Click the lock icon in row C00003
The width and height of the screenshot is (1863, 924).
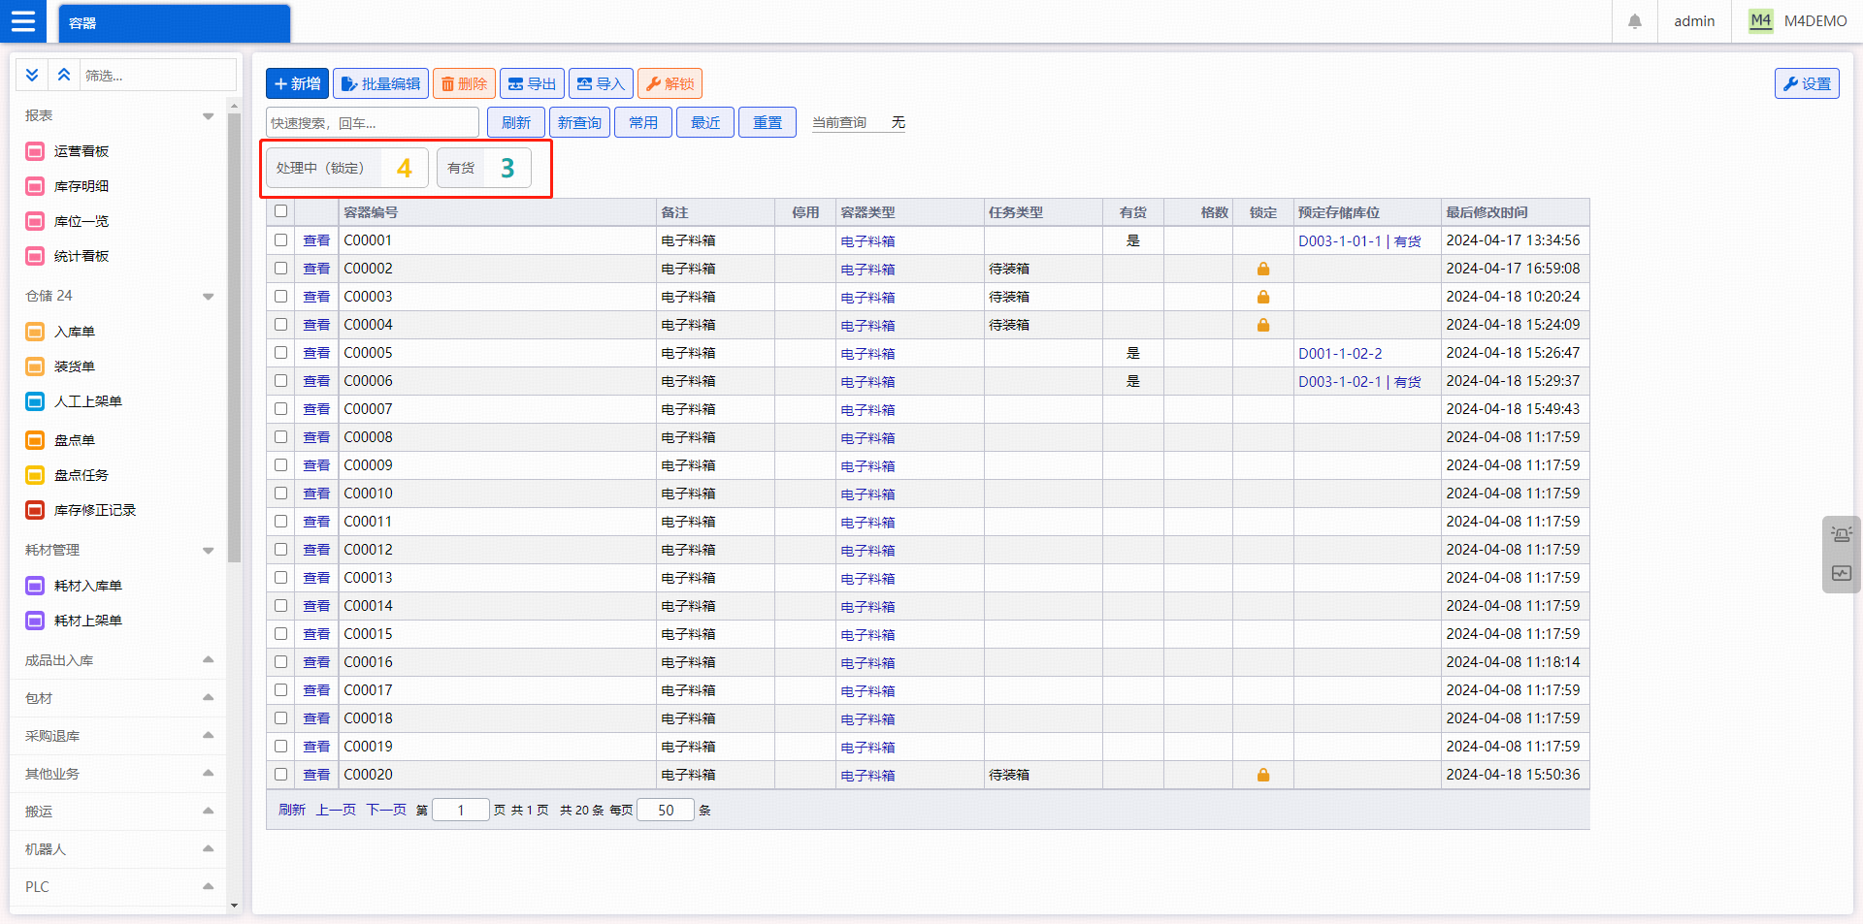[1263, 297]
